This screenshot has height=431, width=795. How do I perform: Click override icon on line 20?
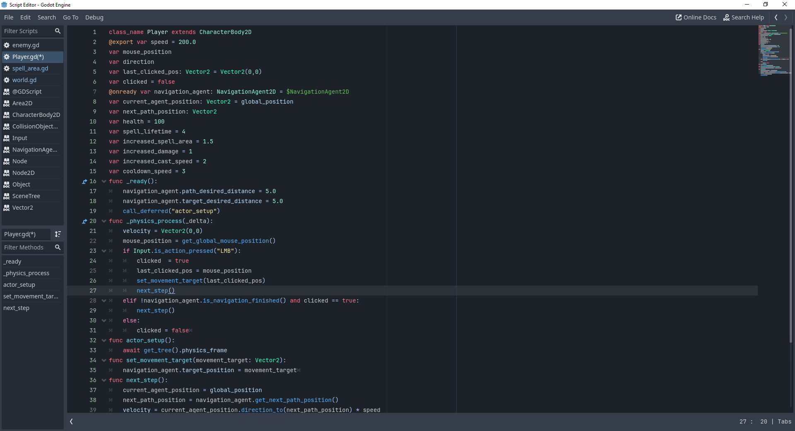[x=84, y=221]
